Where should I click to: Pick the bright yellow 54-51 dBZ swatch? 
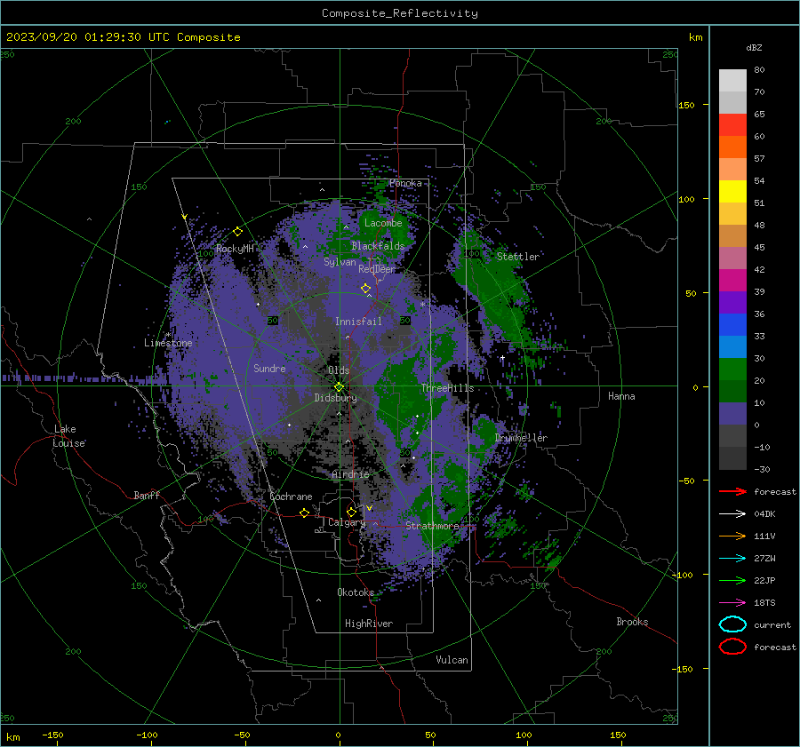point(732,192)
